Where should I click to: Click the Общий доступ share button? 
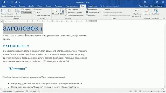click(x=156, y=6)
